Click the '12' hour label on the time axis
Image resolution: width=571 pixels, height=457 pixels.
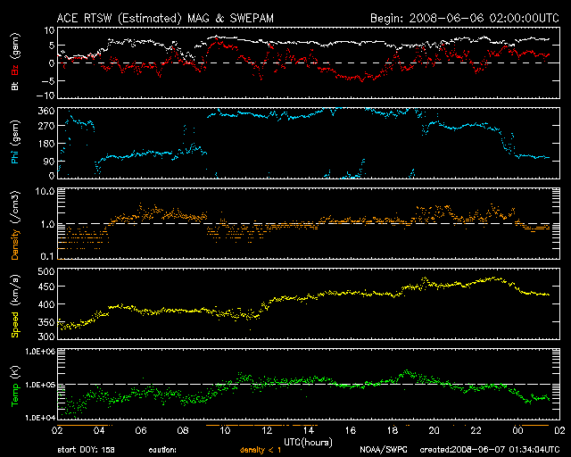pyautogui.click(x=267, y=431)
